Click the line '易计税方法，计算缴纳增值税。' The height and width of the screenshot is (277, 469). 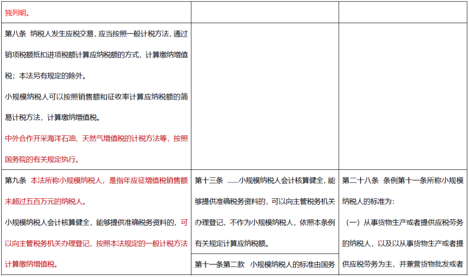(x=53, y=118)
